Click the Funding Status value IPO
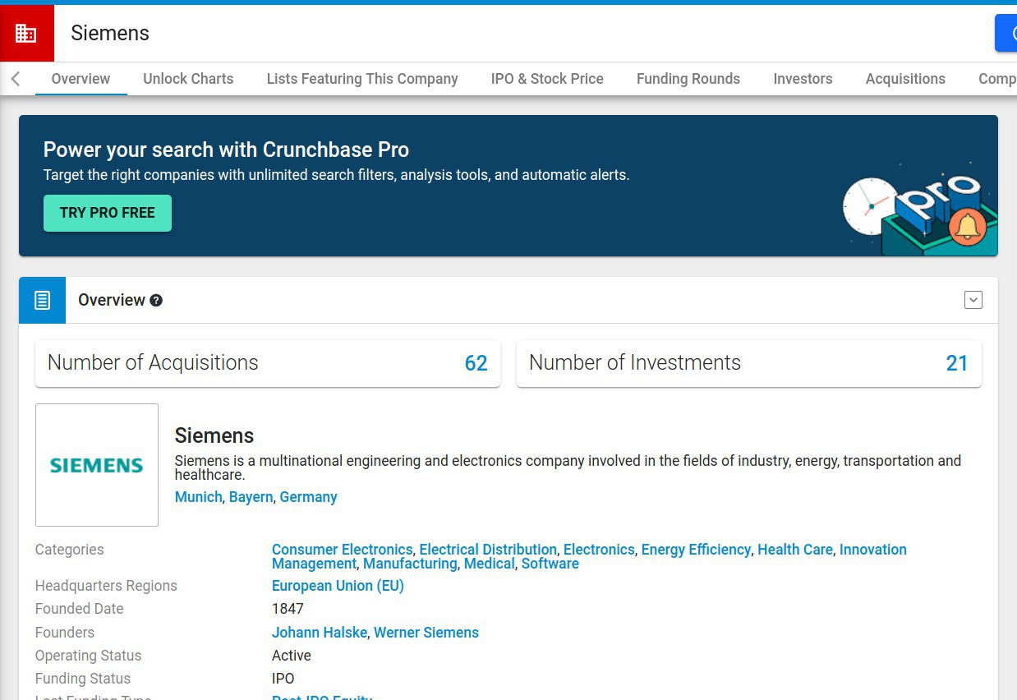 (x=283, y=679)
